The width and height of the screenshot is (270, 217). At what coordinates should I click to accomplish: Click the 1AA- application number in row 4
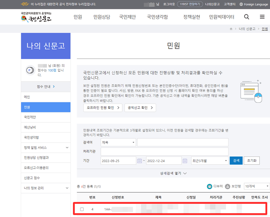tap(118, 209)
